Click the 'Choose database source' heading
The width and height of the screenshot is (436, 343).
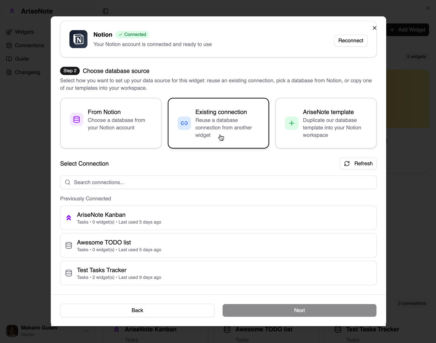(x=116, y=71)
